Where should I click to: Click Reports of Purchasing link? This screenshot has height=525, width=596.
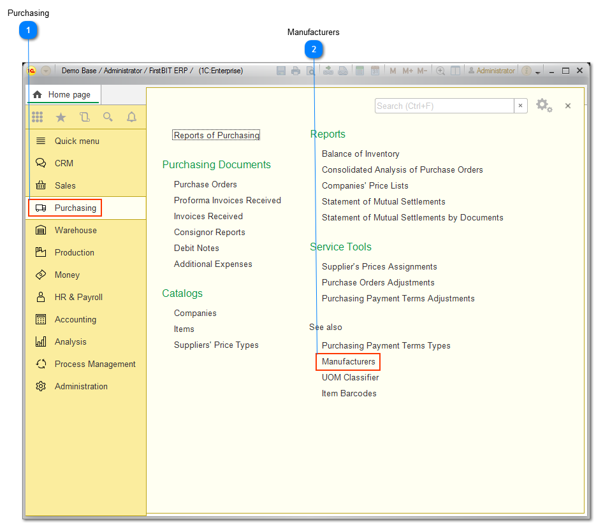coord(217,135)
